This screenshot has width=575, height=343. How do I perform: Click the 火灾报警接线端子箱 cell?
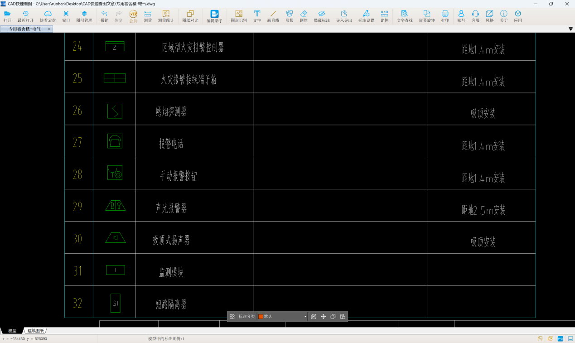(189, 80)
